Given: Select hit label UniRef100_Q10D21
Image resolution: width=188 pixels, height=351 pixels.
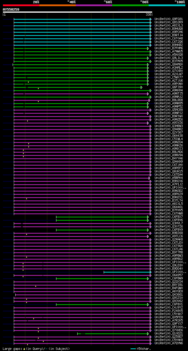Looking at the screenshot, I should tap(169, 334).
